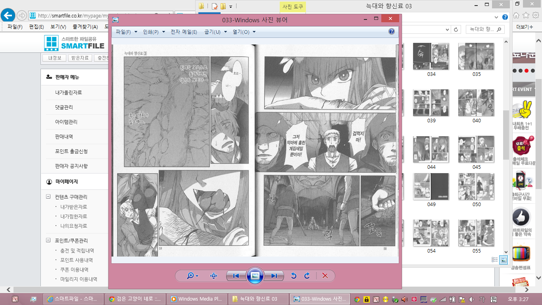Open 내가찜한자료 link
The height and width of the screenshot is (305, 542).
click(74, 216)
